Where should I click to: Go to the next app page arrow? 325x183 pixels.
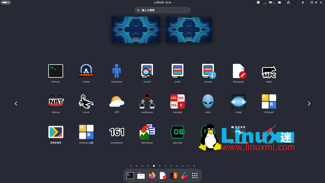tap(309, 104)
